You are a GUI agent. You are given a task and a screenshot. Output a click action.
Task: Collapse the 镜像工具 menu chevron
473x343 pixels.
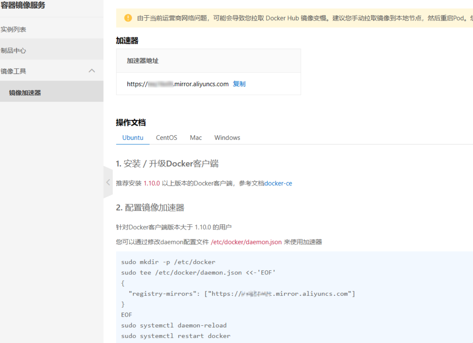point(92,71)
